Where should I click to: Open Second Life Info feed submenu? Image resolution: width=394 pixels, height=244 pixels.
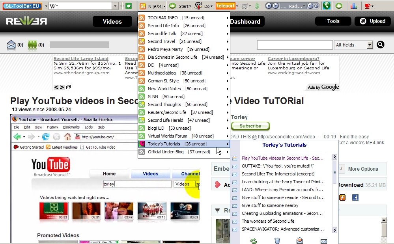click(x=184, y=26)
